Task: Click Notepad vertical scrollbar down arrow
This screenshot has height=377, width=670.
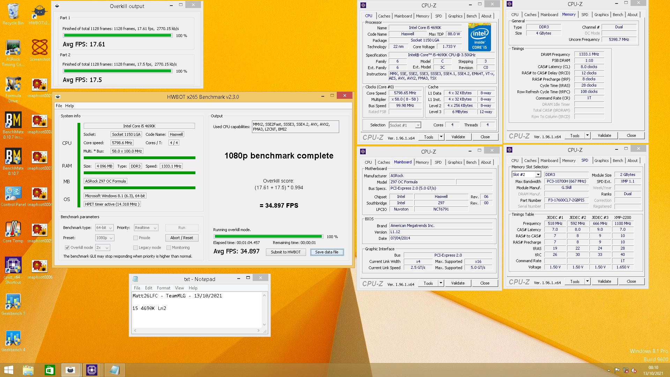Action: point(264,325)
